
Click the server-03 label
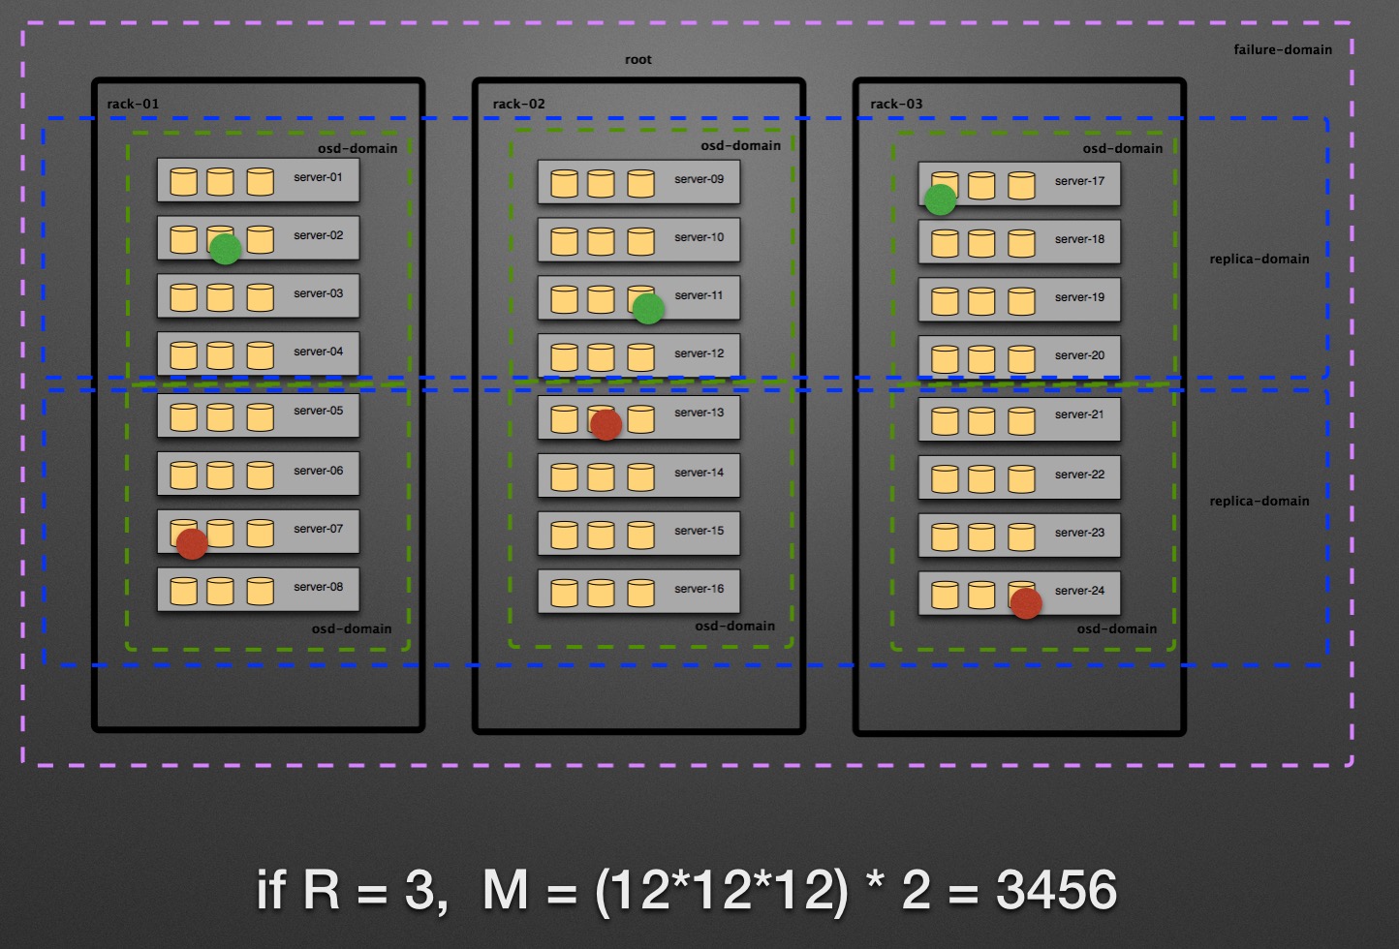[x=318, y=293]
